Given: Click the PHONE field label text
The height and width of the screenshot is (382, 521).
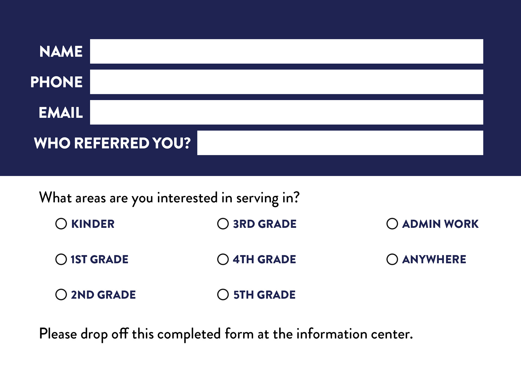Looking at the screenshot, I should (56, 82).
